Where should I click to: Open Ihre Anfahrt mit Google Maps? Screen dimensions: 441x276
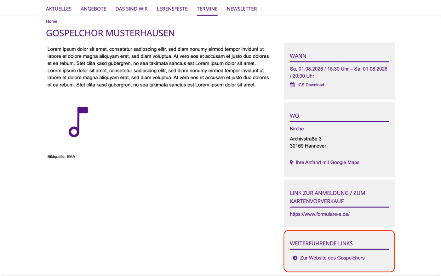tap(327, 162)
